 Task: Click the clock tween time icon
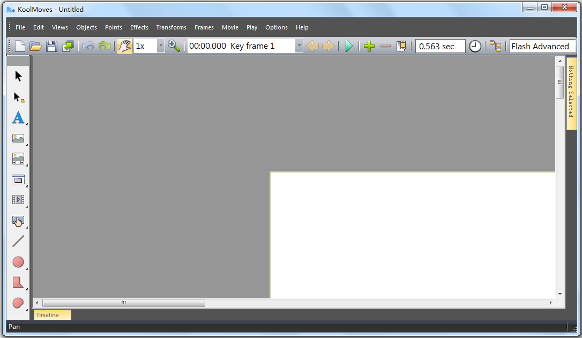coord(475,46)
